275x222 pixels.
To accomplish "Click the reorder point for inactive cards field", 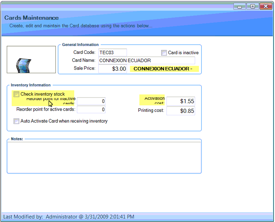I will (x=91, y=101).
